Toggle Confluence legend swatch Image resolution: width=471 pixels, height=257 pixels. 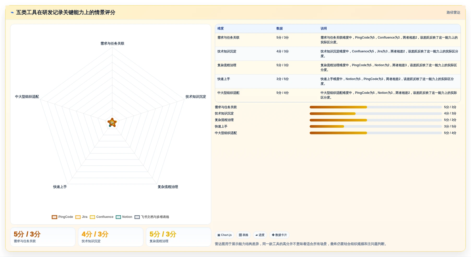click(92, 217)
